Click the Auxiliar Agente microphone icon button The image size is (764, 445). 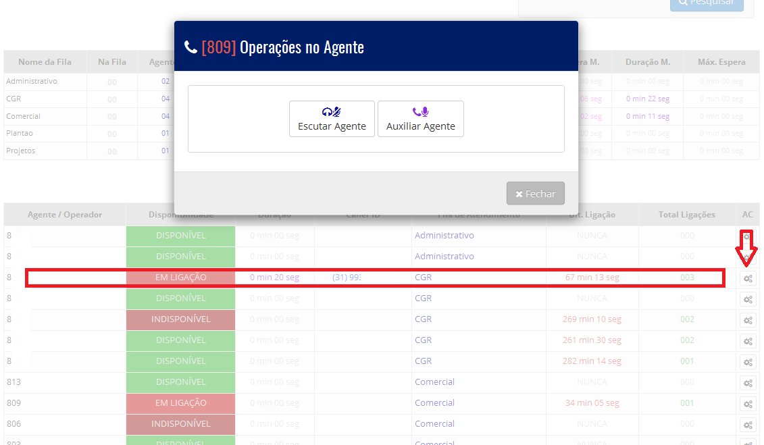(x=420, y=119)
